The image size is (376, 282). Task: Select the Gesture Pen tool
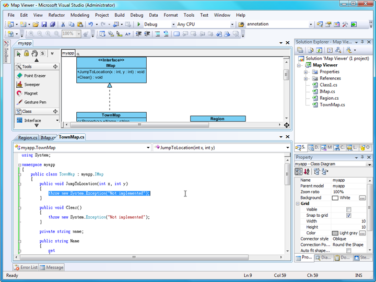(x=31, y=102)
